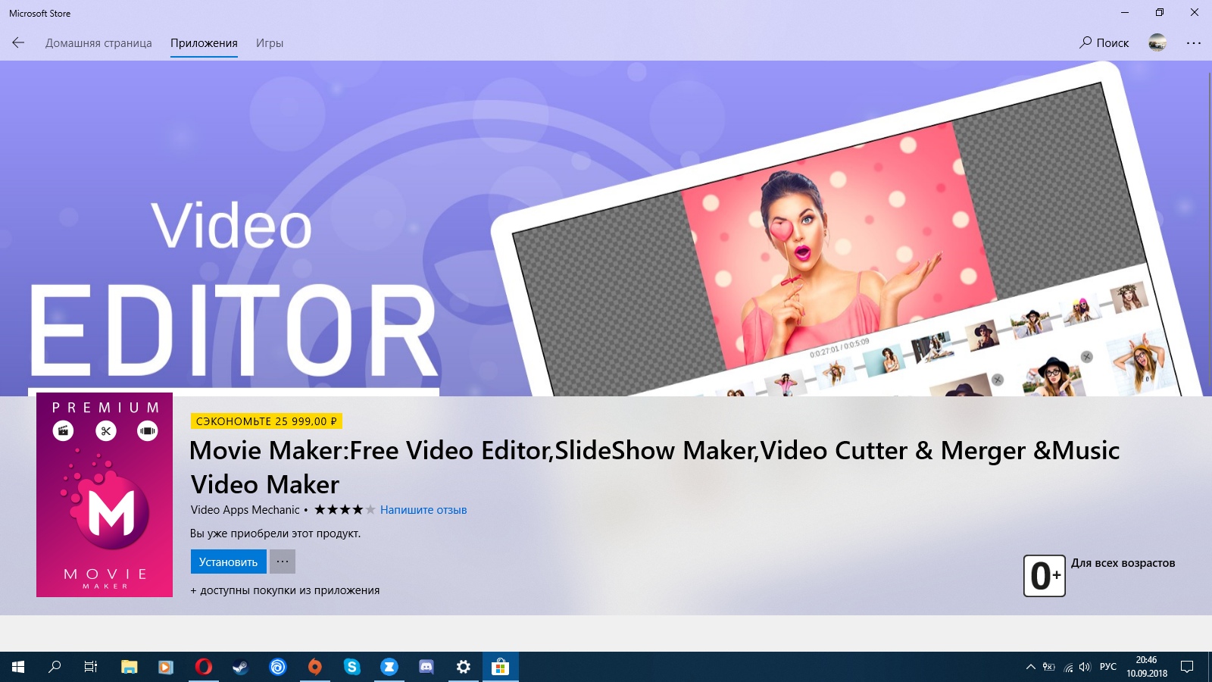Select the Приложения tab
The height and width of the screenshot is (682, 1212).
tap(204, 43)
